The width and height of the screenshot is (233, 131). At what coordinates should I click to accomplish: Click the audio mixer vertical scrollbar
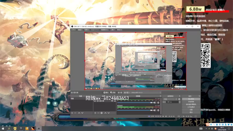point(161,106)
